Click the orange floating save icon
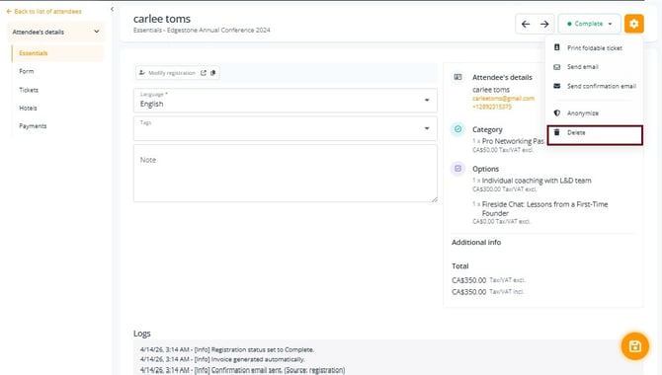Image resolution: width=662 pixels, height=375 pixels. coord(635,346)
